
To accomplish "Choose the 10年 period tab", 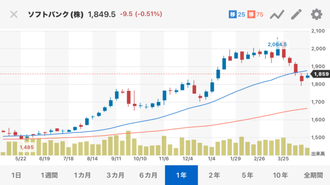I will pos(281,175).
